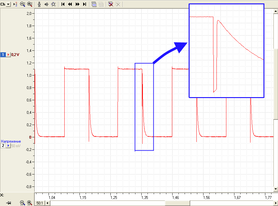Screen dimensions: 278x206
Task: Expand channel 1 options with red arrow
Action: 8,55
